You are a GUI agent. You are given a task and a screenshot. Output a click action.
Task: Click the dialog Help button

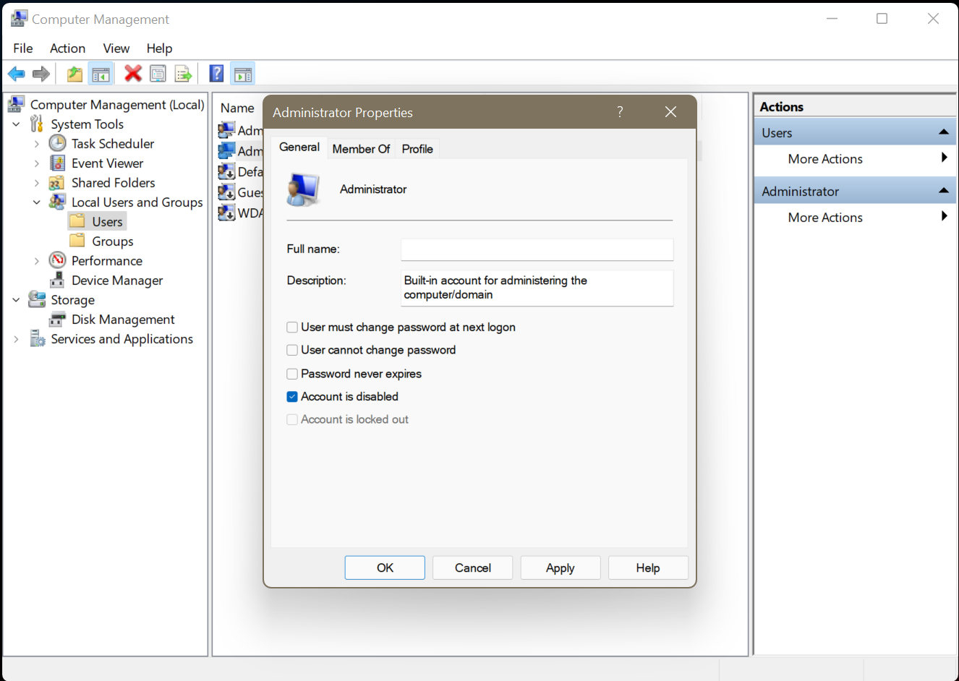click(x=648, y=567)
